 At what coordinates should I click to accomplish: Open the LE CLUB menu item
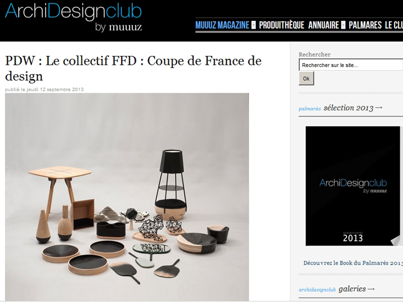[x=394, y=25]
